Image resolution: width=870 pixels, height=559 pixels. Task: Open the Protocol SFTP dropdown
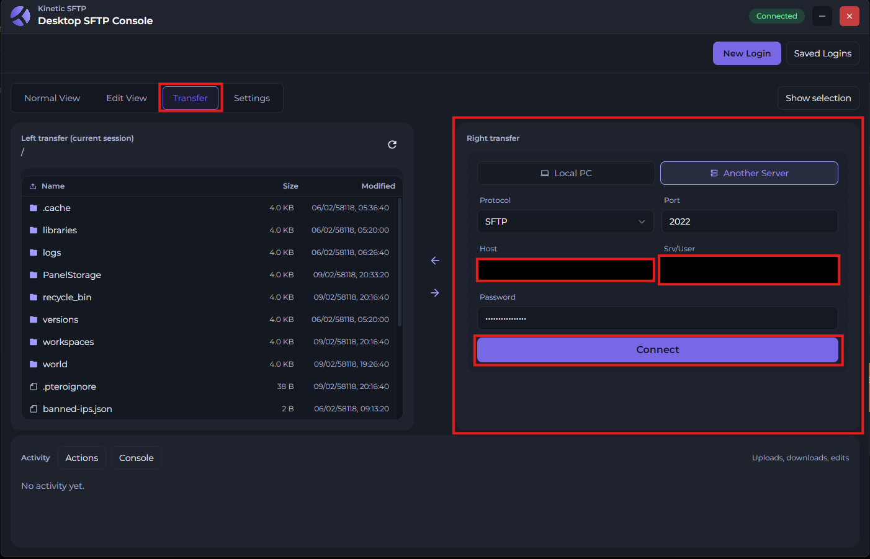[x=565, y=221]
